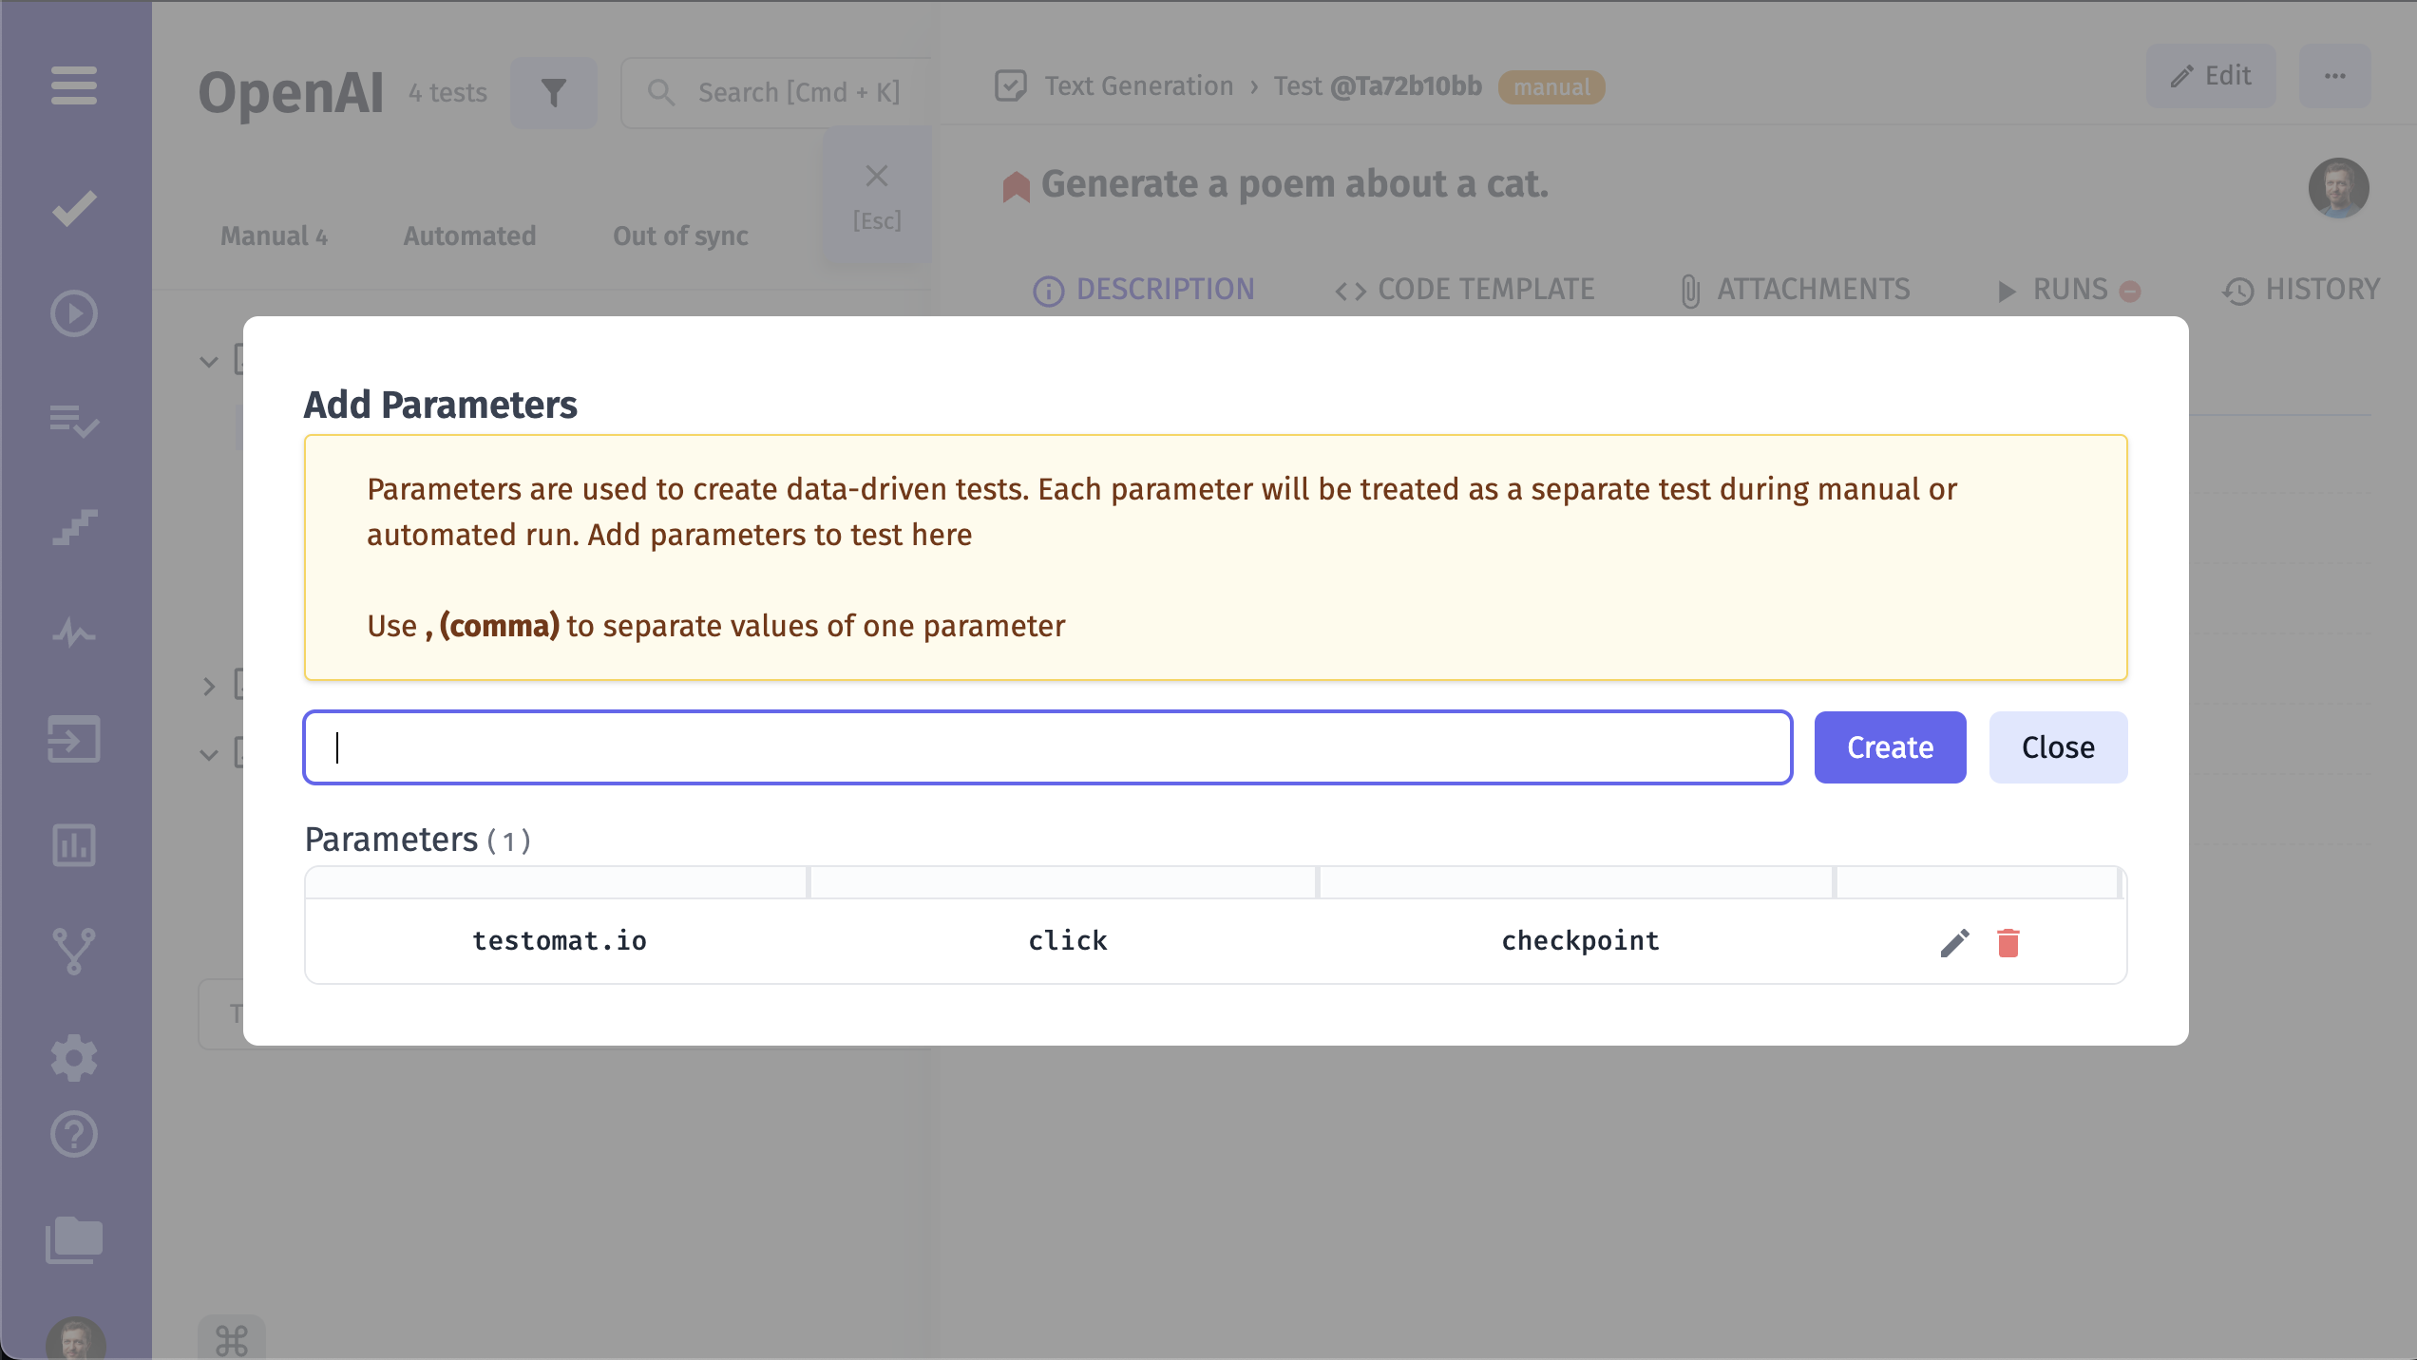Expand the second collapsed test section
Viewport: 2417px width, 1360px height.
[207, 683]
